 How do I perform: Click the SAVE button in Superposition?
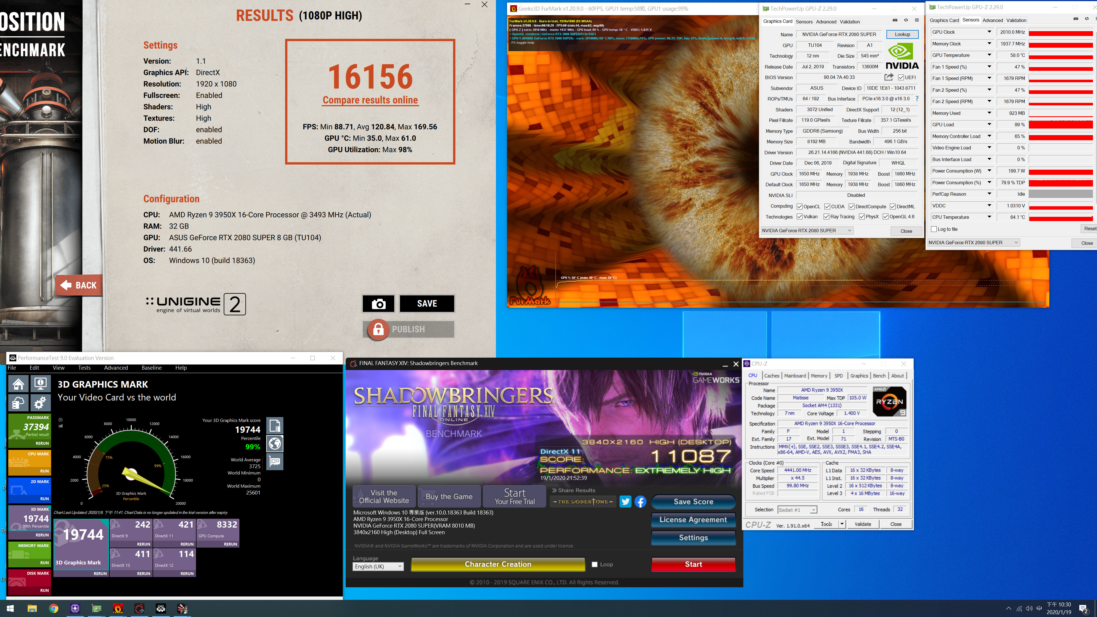click(x=427, y=304)
